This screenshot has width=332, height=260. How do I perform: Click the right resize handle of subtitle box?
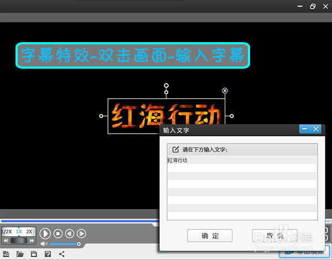[232, 116]
